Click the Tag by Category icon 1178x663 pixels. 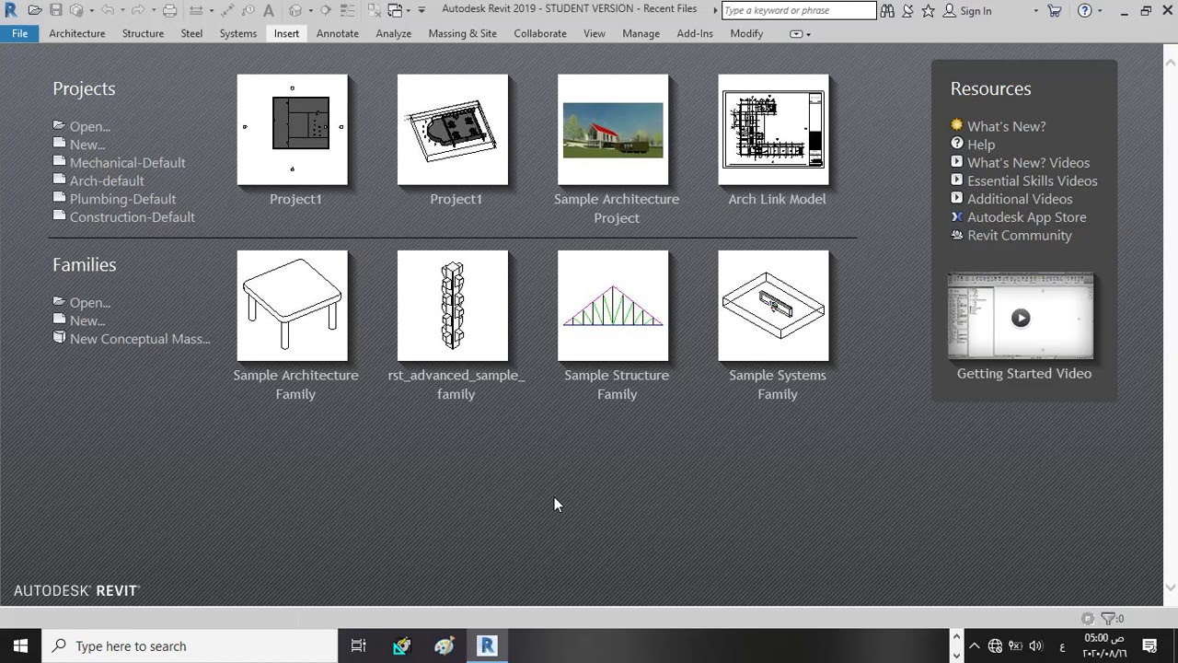coord(248,10)
